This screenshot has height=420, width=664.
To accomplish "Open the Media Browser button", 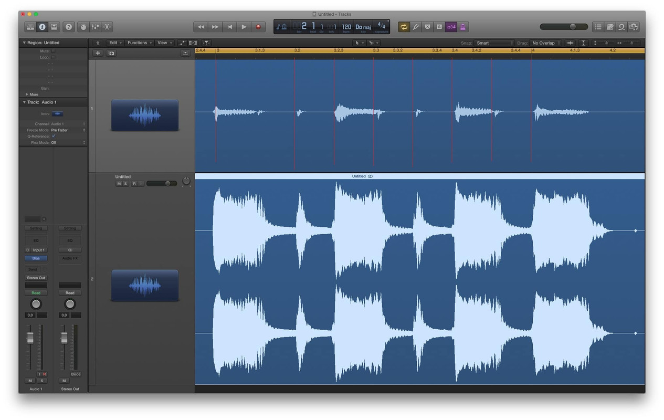I will [634, 27].
